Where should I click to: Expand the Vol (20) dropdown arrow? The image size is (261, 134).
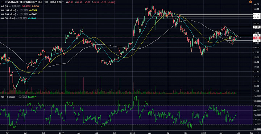coord(10,6)
